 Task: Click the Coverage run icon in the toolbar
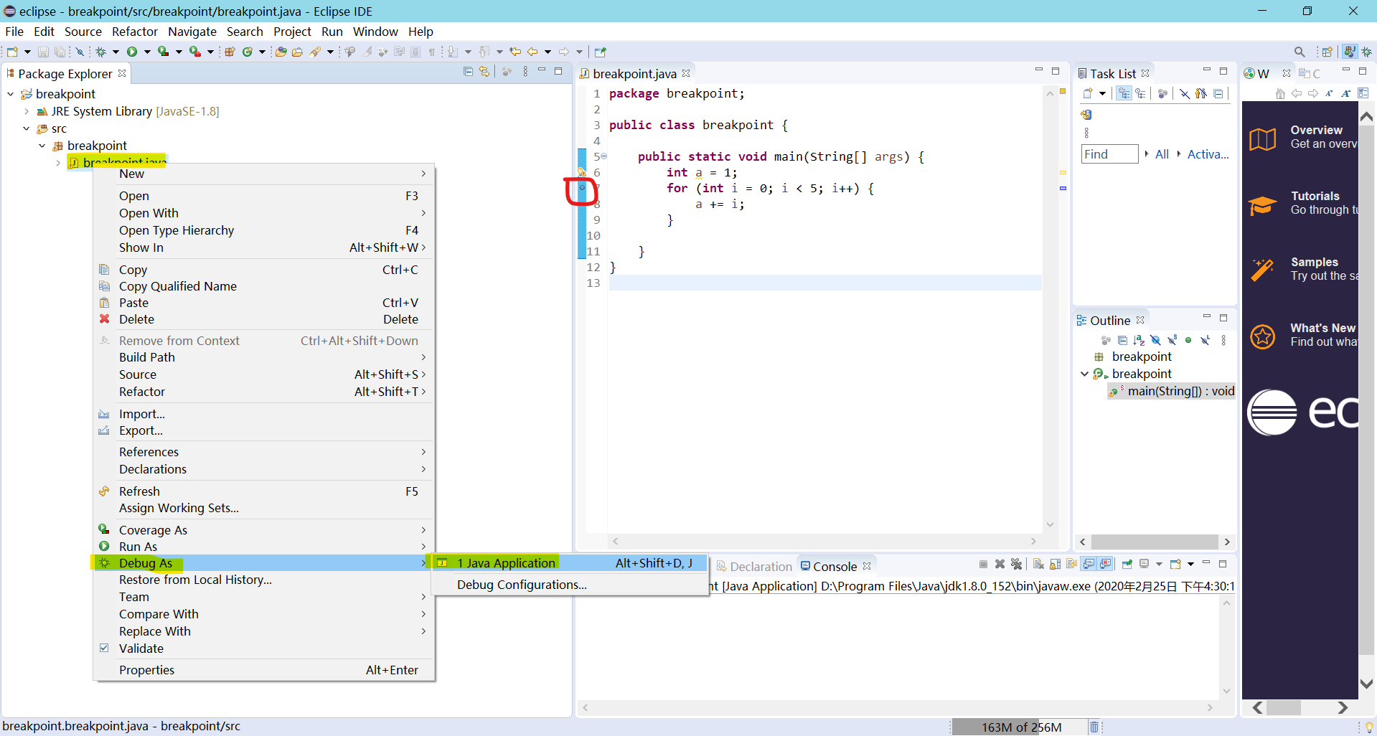164,52
